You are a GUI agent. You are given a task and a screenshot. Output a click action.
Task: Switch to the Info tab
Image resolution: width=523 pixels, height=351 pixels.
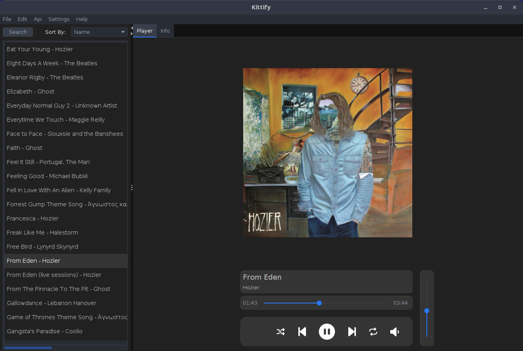point(165,30)
